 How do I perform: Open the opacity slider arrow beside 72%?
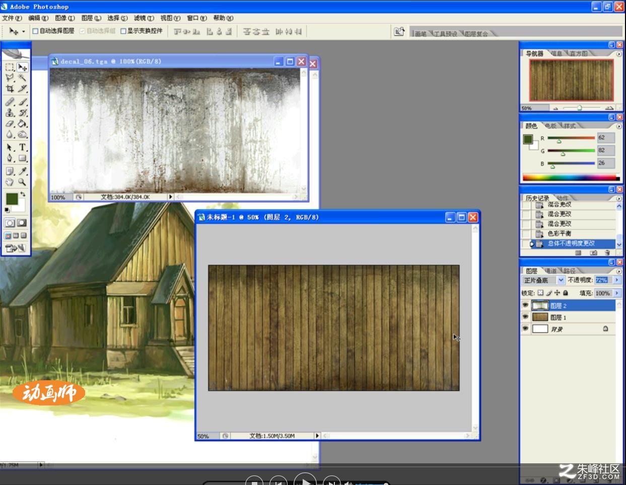pyautogui.click(x=617, y=280)
